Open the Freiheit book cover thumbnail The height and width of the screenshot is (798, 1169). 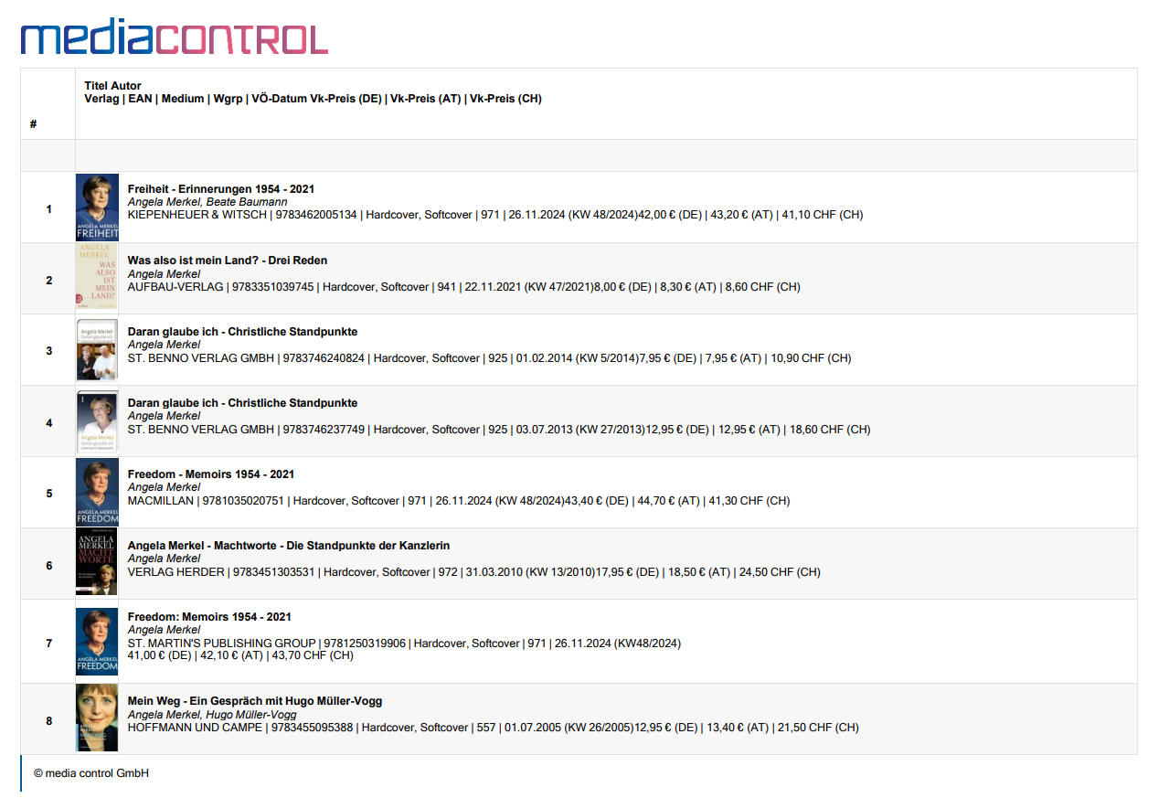point(97,207)
